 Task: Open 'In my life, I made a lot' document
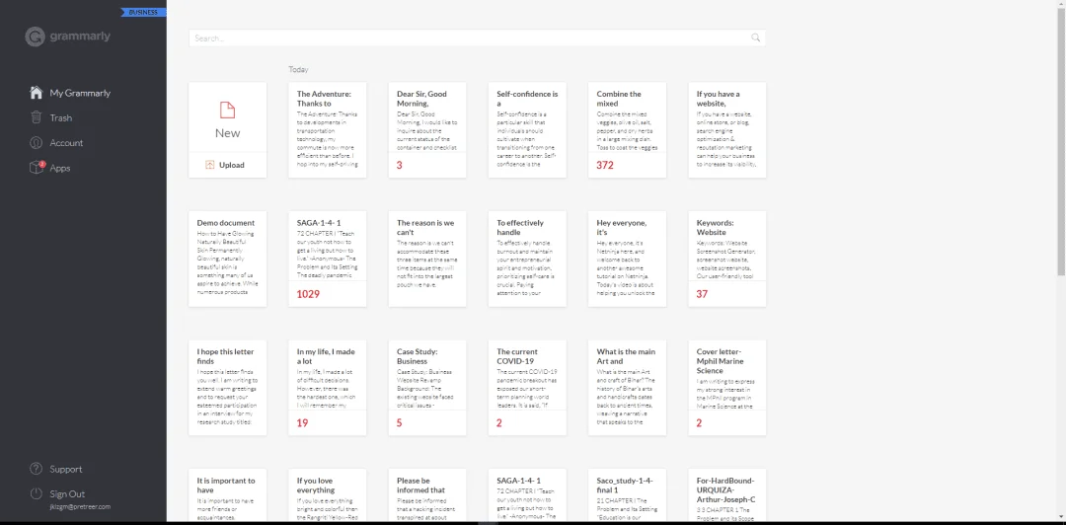pyautogui.click(x=327, y=388)
